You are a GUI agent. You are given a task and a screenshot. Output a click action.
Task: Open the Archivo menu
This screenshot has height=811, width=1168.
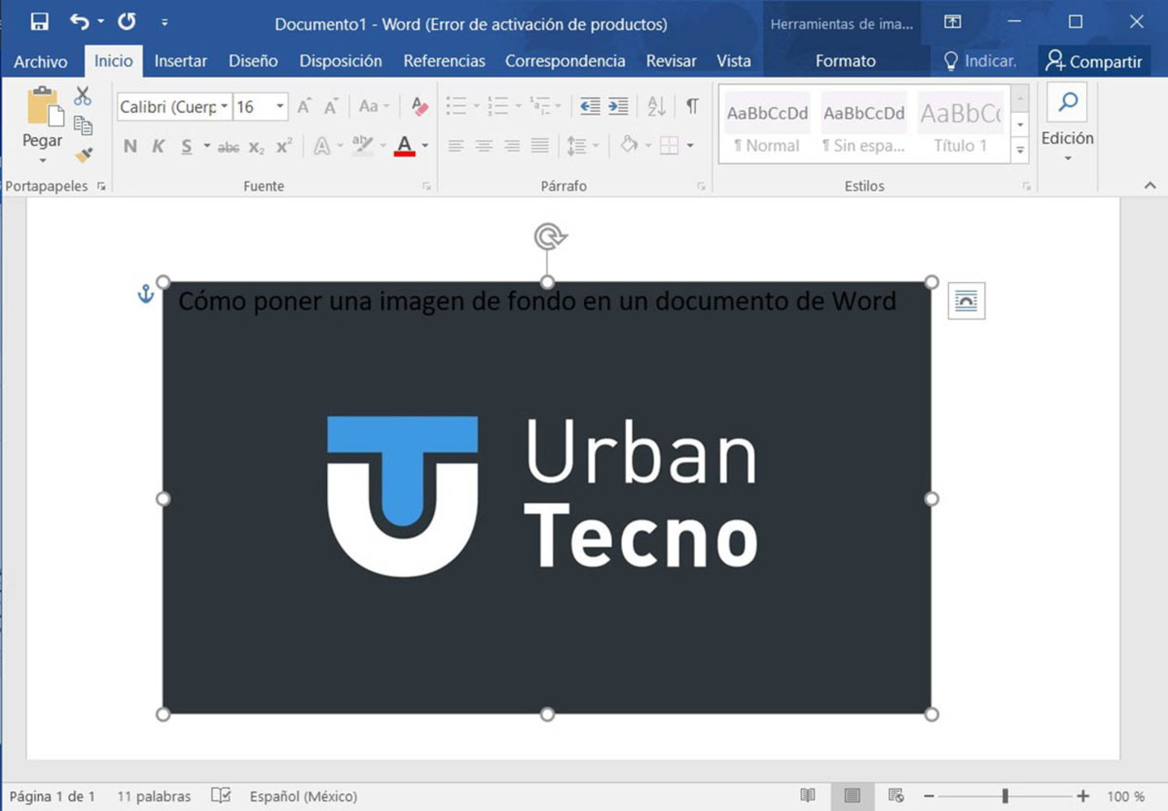coord(41,62)
